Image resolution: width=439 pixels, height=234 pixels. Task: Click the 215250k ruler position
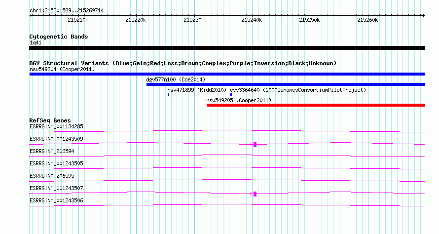(x=309, y=20)
